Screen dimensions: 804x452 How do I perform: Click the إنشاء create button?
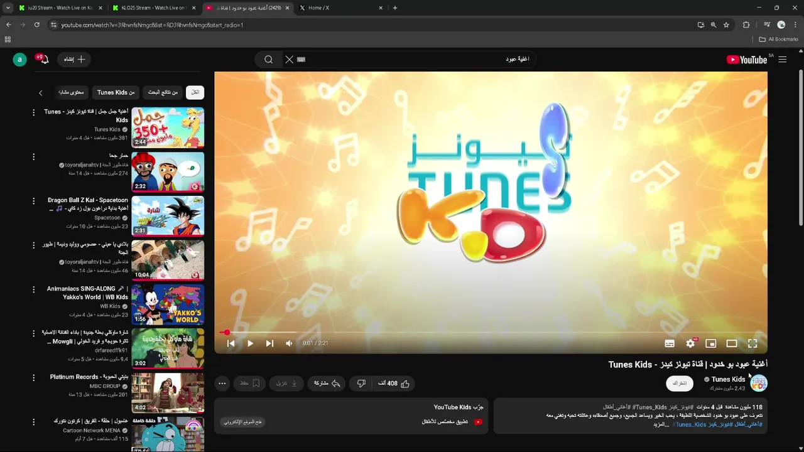(x=74, y=59)
